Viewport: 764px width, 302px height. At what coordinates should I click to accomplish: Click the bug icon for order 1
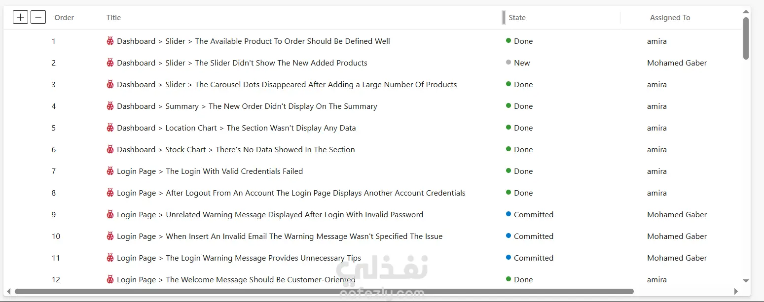click(110, 41)
